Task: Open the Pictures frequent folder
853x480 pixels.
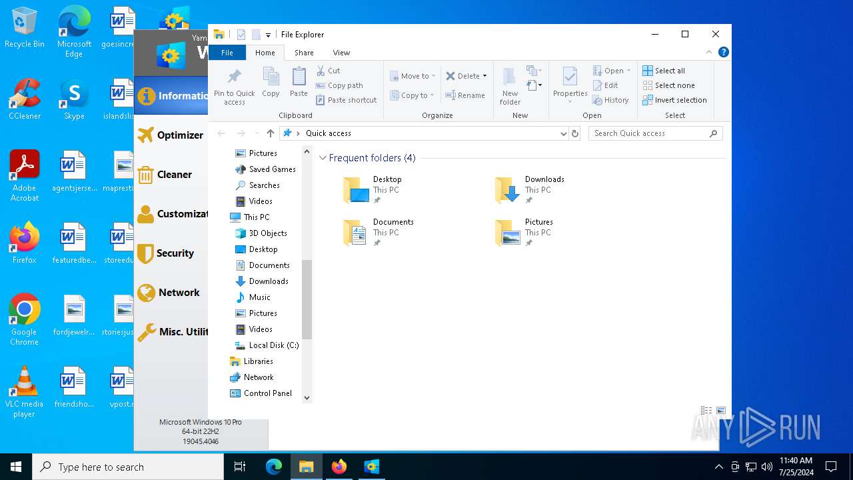Action: (524, 233)
